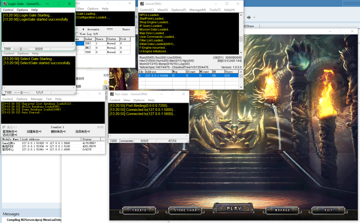Click the Pick column header in LoginSrv table
Image resolution: width=360 pixels, height=223 pixels.
[125, 39]
